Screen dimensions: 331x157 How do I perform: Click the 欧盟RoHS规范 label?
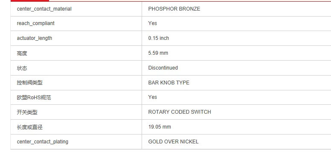tap(34, 98)
